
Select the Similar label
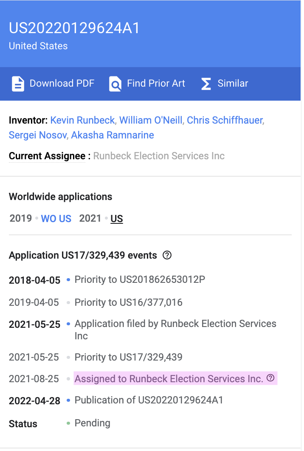click(233, 83)
